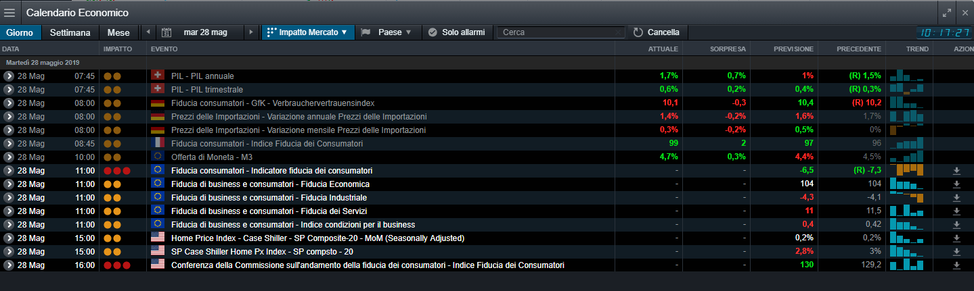Open the hamburger menu icon
Screen dimensions: 974x291
click(x=9, y=12)
